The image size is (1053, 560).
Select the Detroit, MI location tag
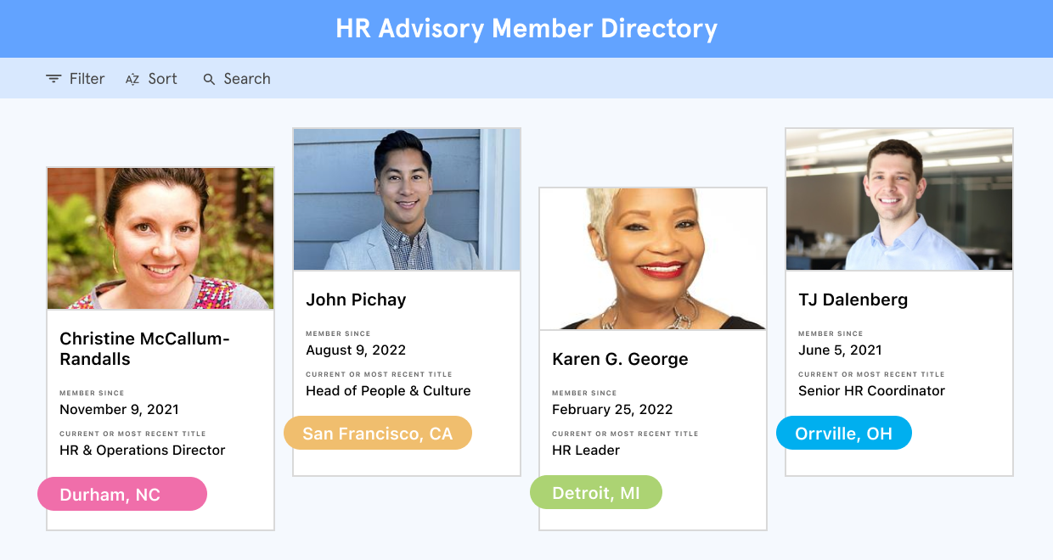pos(595,492)
